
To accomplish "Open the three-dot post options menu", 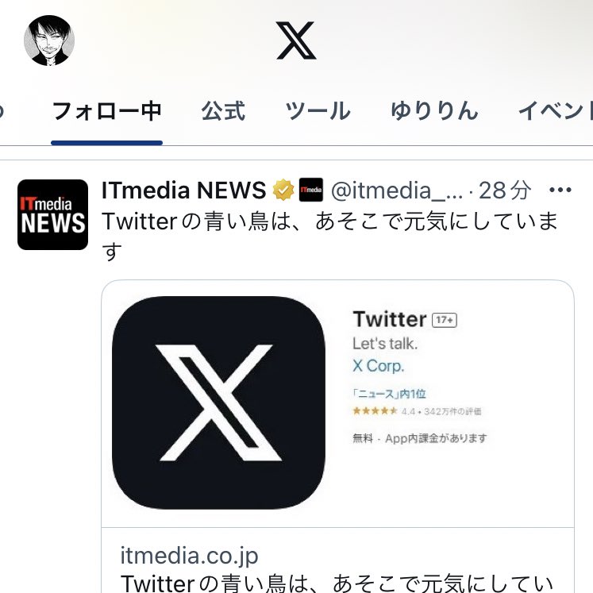I will (x=560, y=190).
